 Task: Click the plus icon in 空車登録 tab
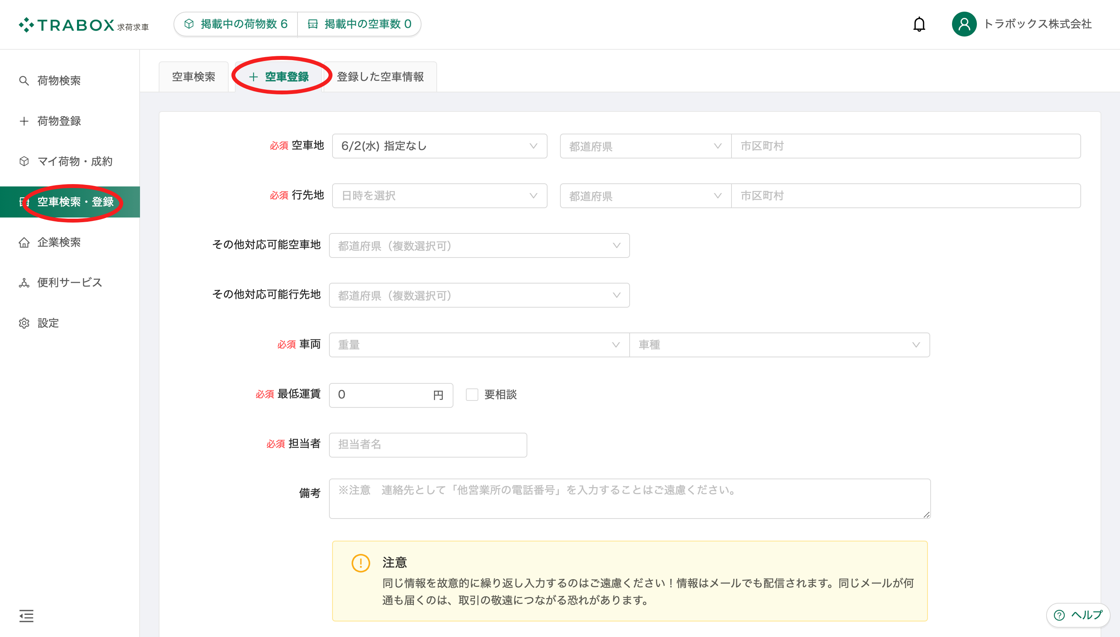pyautogui.click(x=253, y=77)
